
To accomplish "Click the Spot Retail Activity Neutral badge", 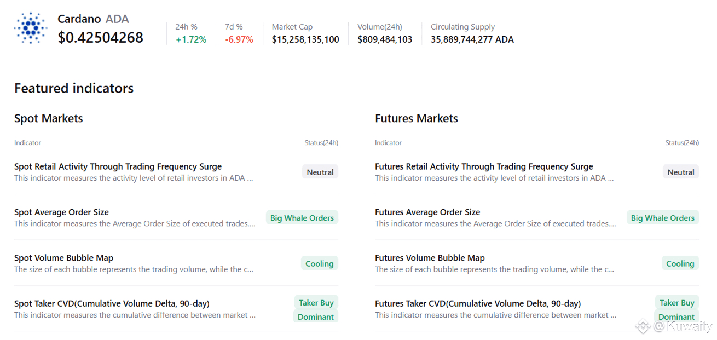I will [320, 172].
